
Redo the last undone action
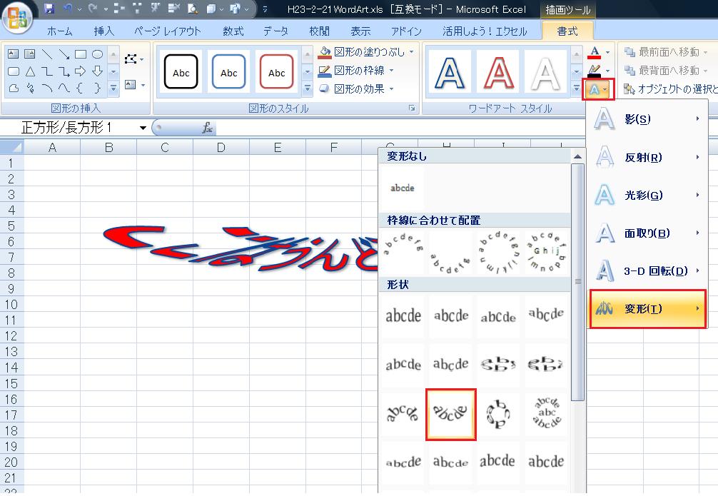coord(93,9)
